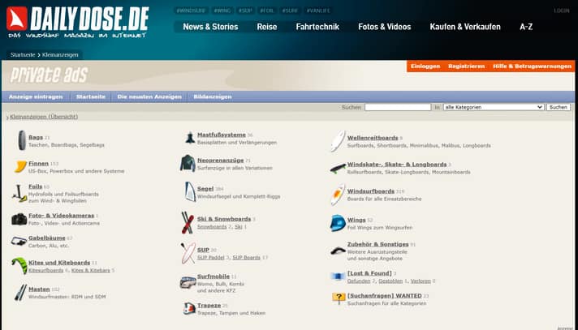The image size is (578, 330).
Task: Expand the 'alle Kategorien' category dropdown
Action: coord(493,107)
